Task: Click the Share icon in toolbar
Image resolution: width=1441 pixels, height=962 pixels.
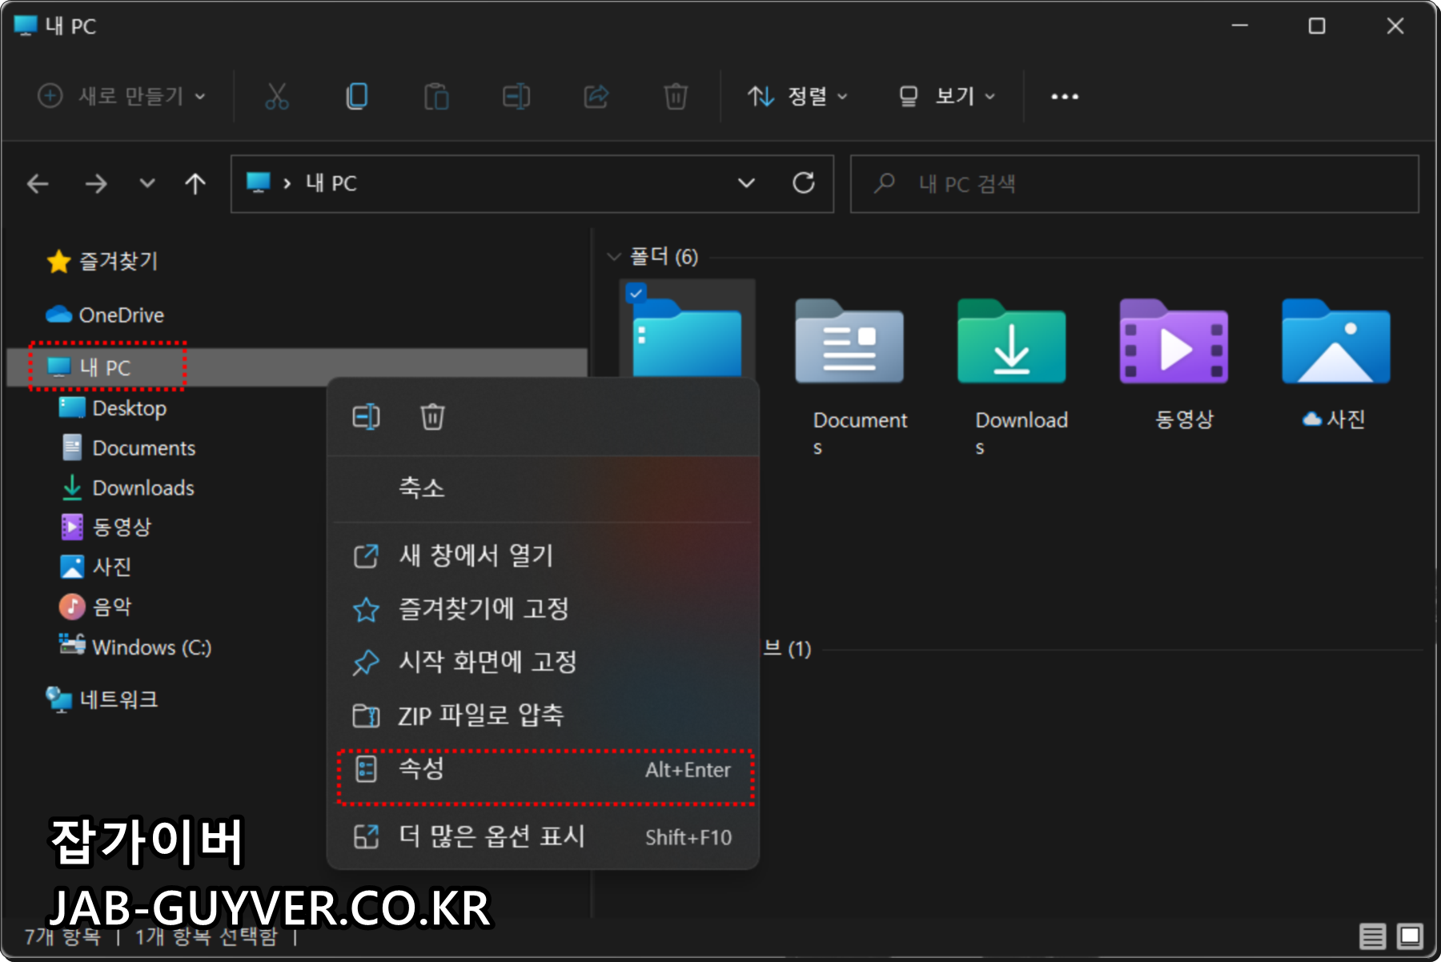Action: tap(596, 96)
